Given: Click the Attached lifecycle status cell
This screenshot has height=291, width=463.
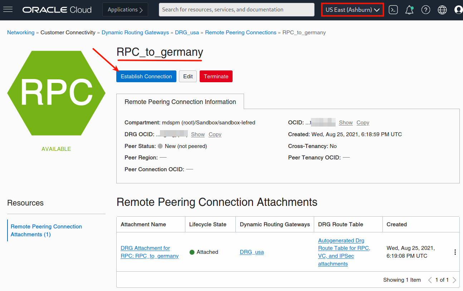Looking at the screenshot, I should pos(204,252).
